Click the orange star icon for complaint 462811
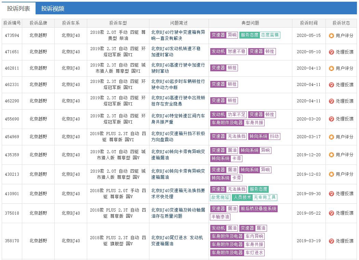This screenshot has width=359, height=260. (331, 68)
